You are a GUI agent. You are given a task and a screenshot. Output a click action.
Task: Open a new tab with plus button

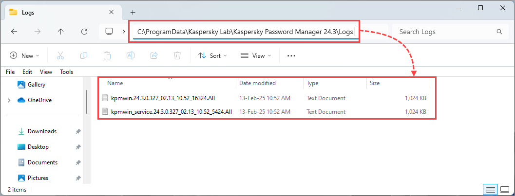(x=133, y=12)
